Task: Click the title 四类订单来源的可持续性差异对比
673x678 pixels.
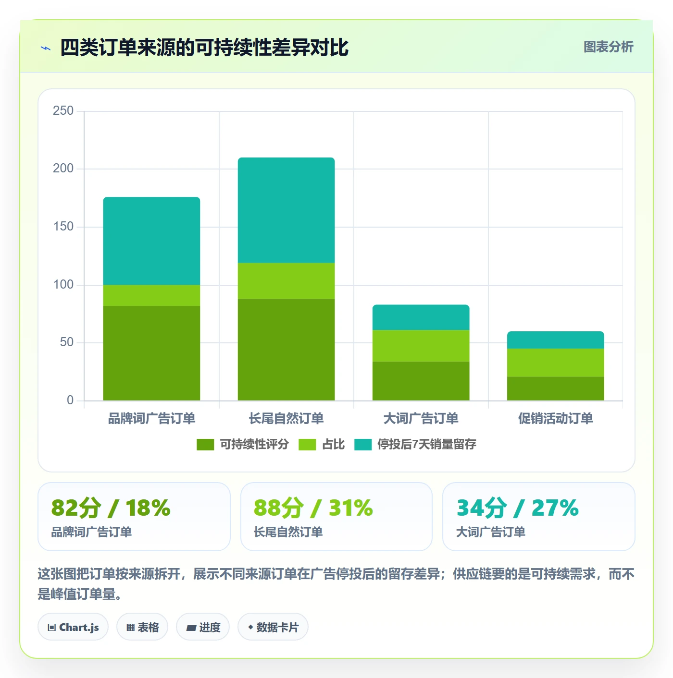Action: pyautogui.click(x=204, y=48)
